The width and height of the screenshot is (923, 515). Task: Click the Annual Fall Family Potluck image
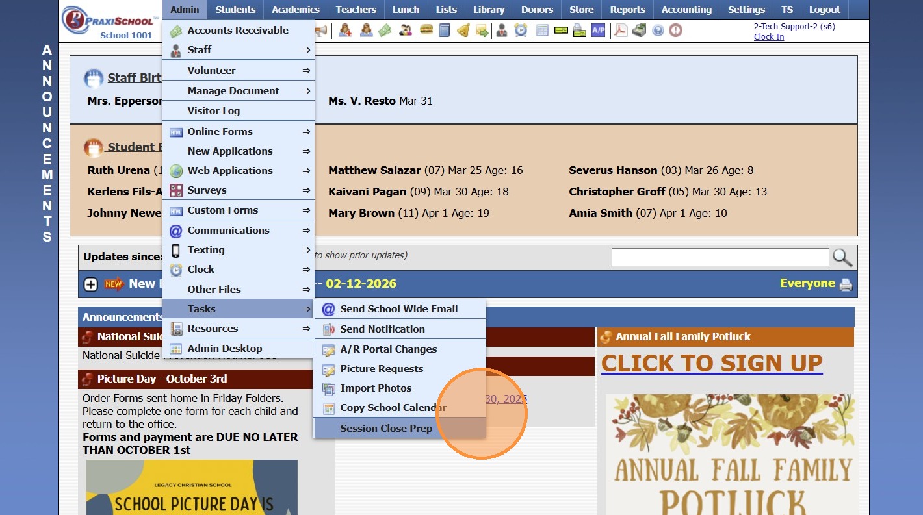click(x=730, y=455)
